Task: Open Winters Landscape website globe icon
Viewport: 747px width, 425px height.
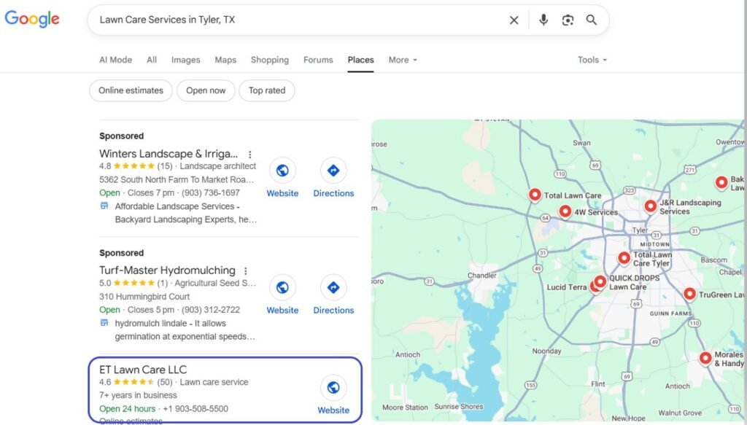Action: (282, 171)
